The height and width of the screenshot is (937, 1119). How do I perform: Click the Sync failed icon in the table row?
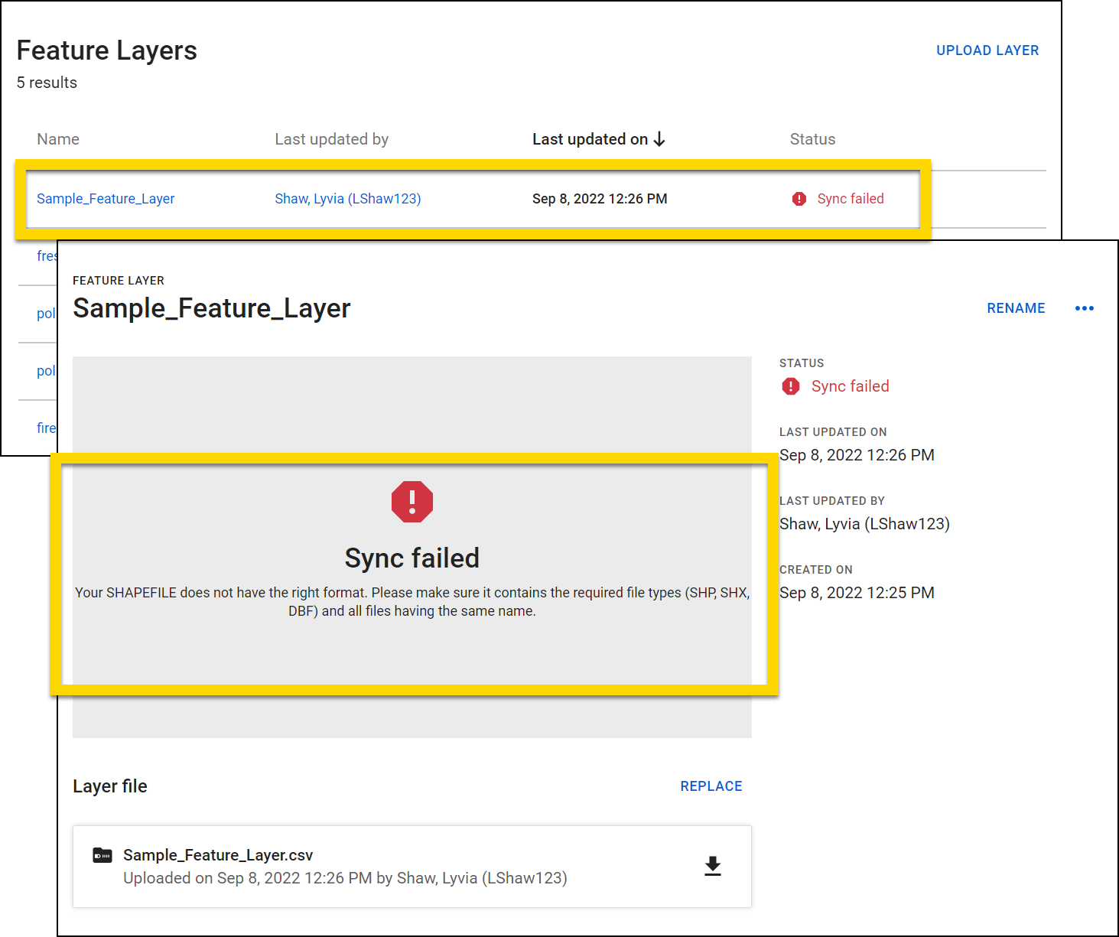[x=799, y=198]
